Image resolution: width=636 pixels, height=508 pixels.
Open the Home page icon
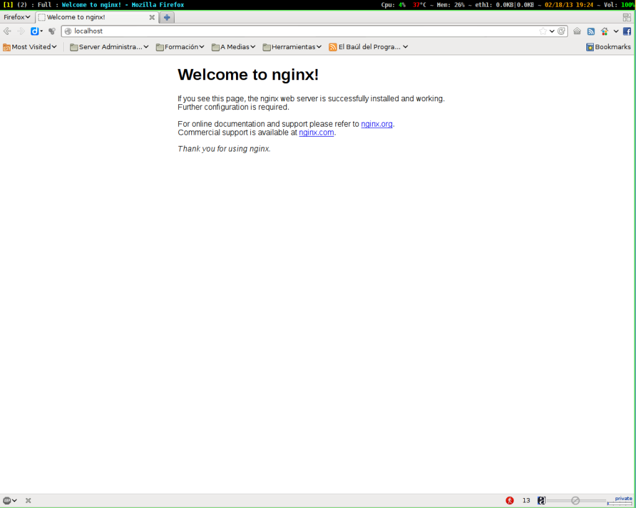(x=577, y=31)
